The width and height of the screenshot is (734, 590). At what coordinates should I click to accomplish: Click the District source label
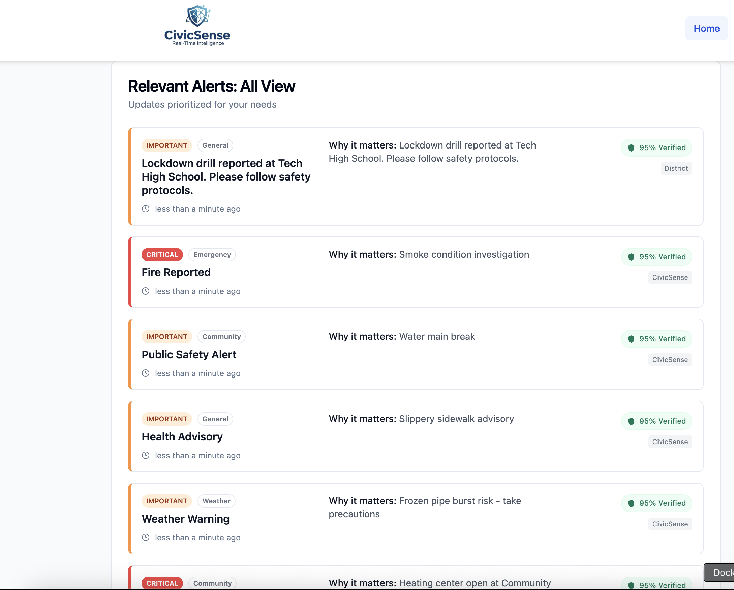pyautogui.click(x=676, y=168)
